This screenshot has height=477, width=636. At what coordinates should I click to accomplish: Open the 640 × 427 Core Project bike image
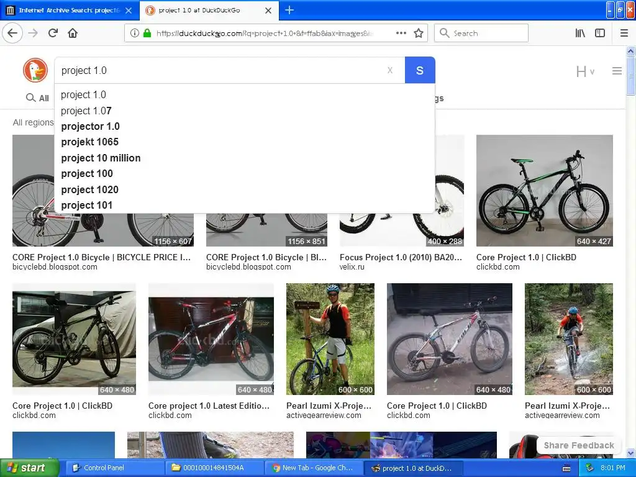pos(544,191)
